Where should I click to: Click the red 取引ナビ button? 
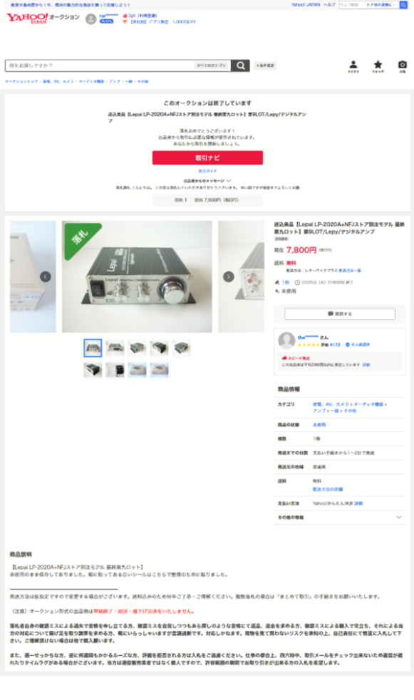[x=207, y=157]
